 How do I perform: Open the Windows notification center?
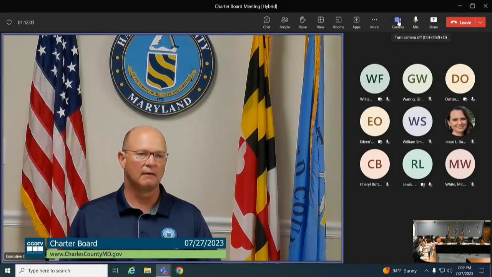pos(482,270)
